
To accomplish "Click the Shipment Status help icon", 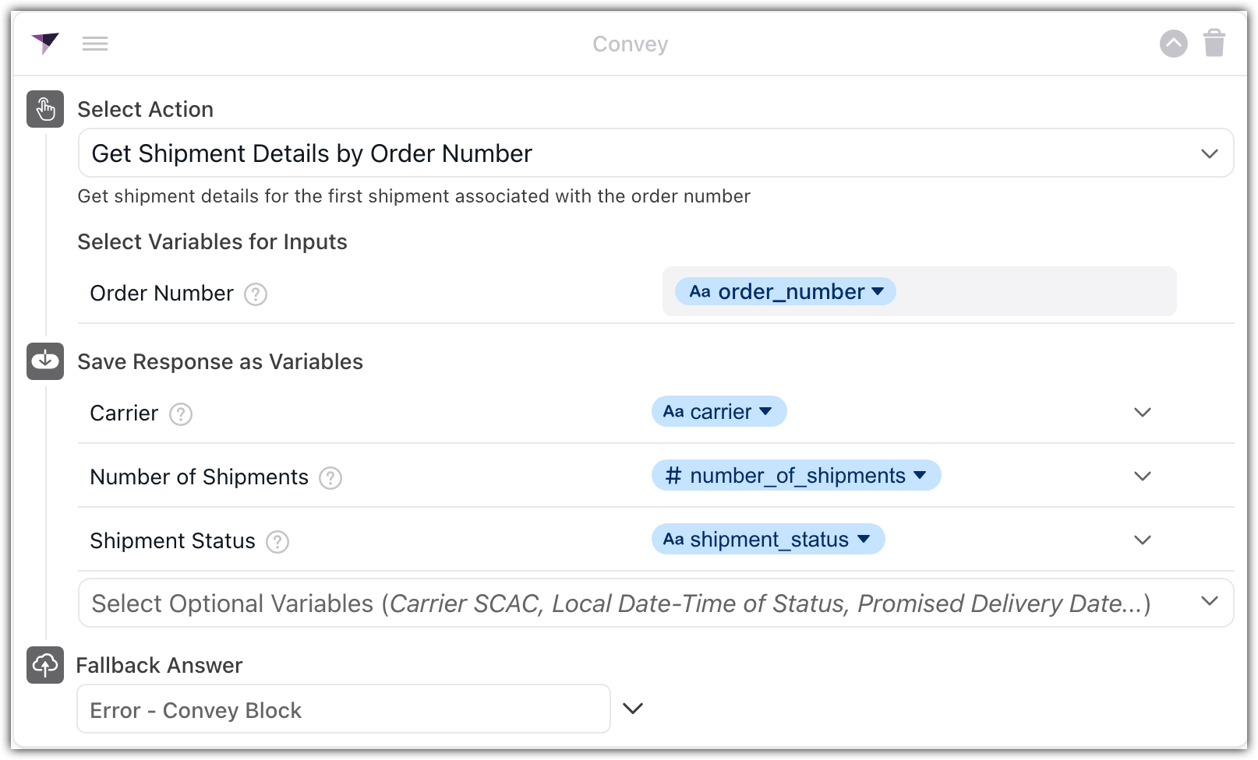I will coord(277,542).
